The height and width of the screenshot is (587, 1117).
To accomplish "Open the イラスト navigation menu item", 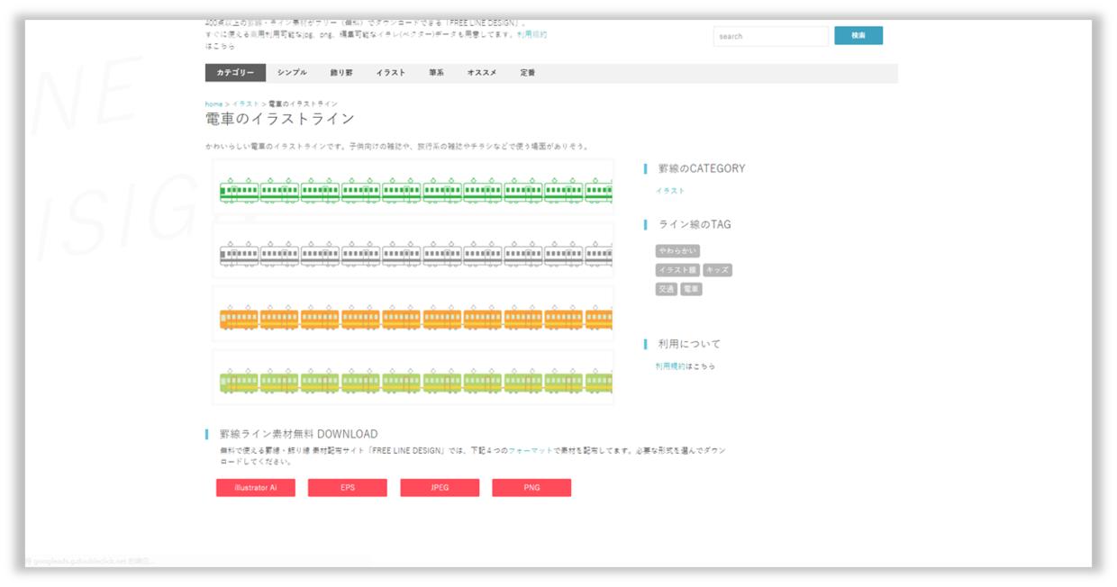I will [391, 73].
